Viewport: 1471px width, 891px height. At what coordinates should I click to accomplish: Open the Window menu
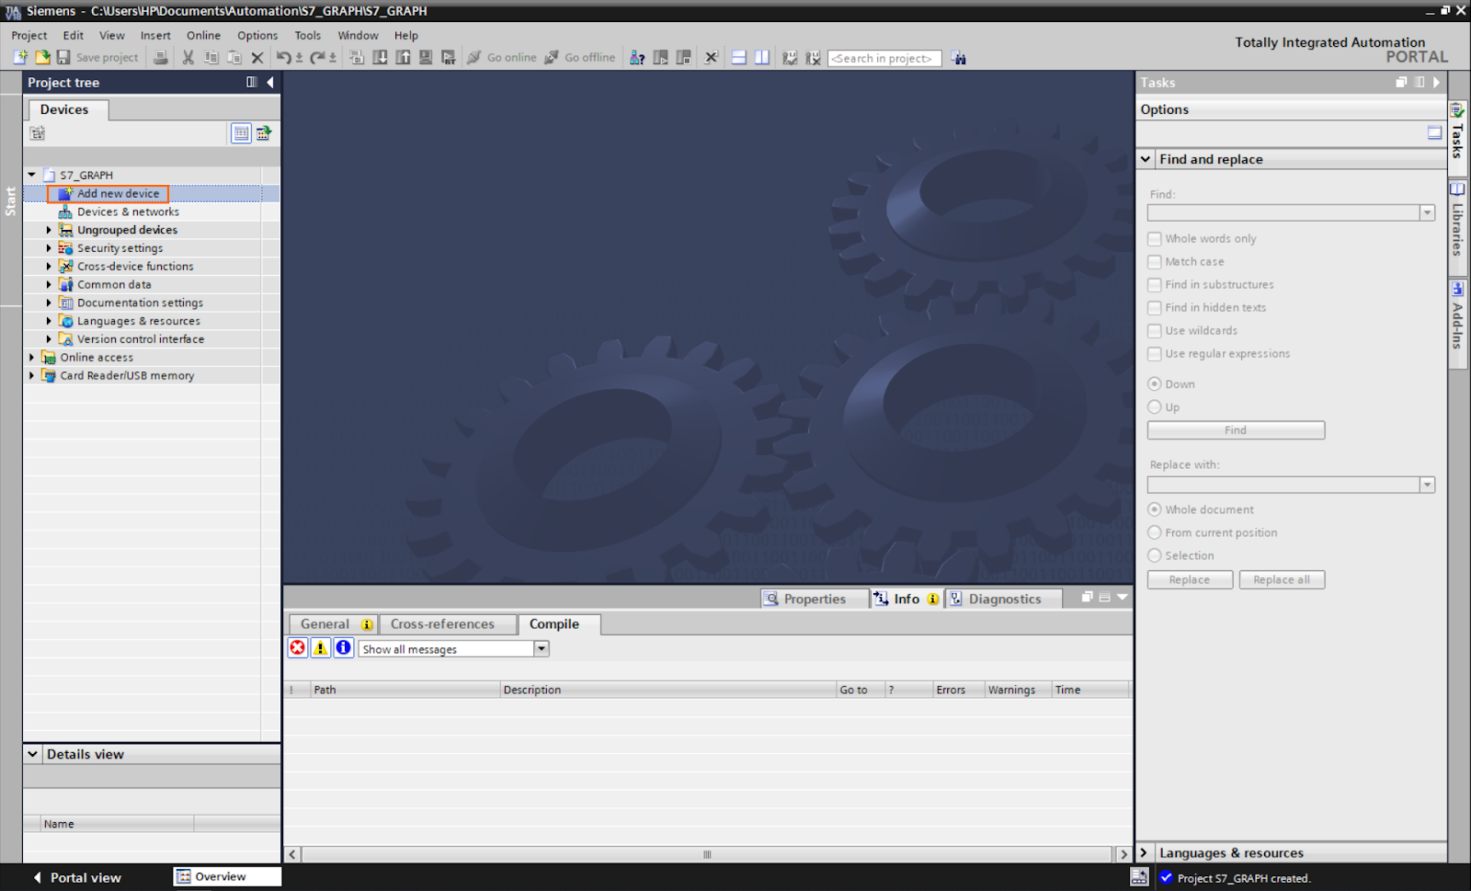pos(358,35)
